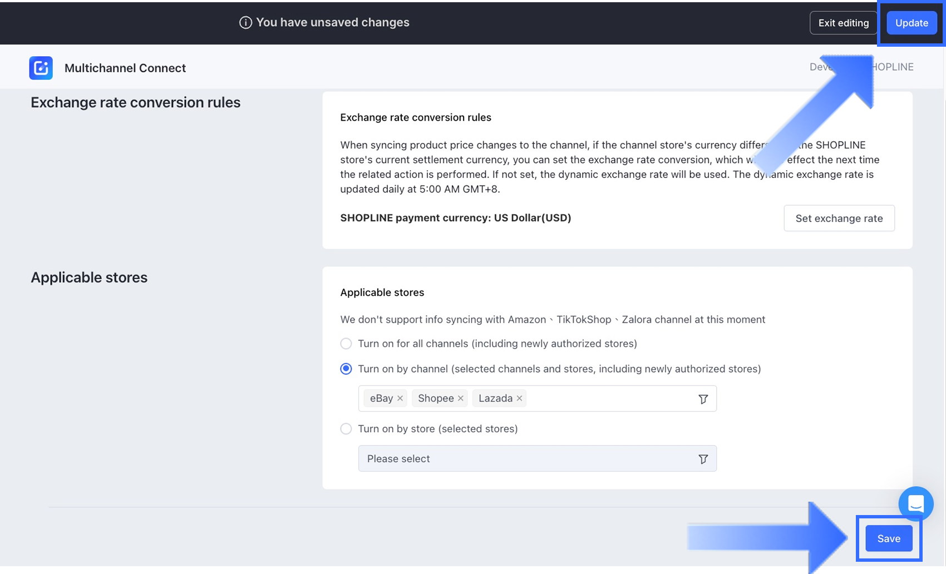Remove the Shopee channel tag
Image resolution: width=946 pixels, height=574 pixels.
click(x=461, y=398)
